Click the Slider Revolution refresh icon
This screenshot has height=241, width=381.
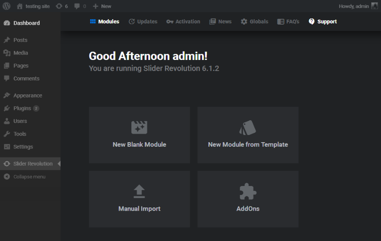[7, 164]
